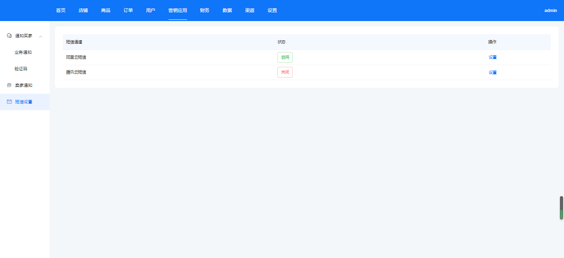The image size is (564, 258).
Task: Click the 短信设置 envelope icon
Action: [9, 102]
